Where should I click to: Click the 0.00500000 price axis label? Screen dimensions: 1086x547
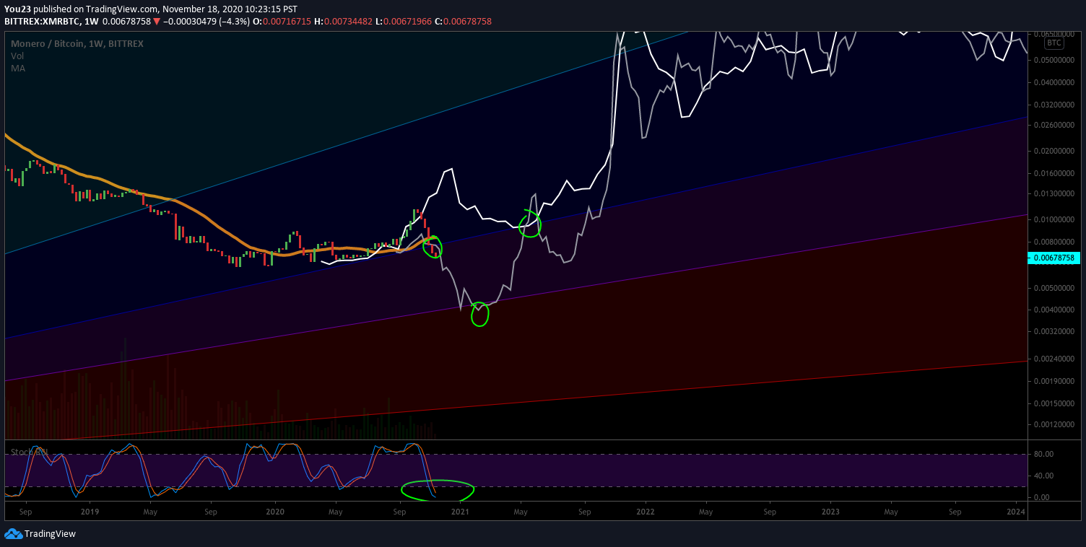point(1054,288)
